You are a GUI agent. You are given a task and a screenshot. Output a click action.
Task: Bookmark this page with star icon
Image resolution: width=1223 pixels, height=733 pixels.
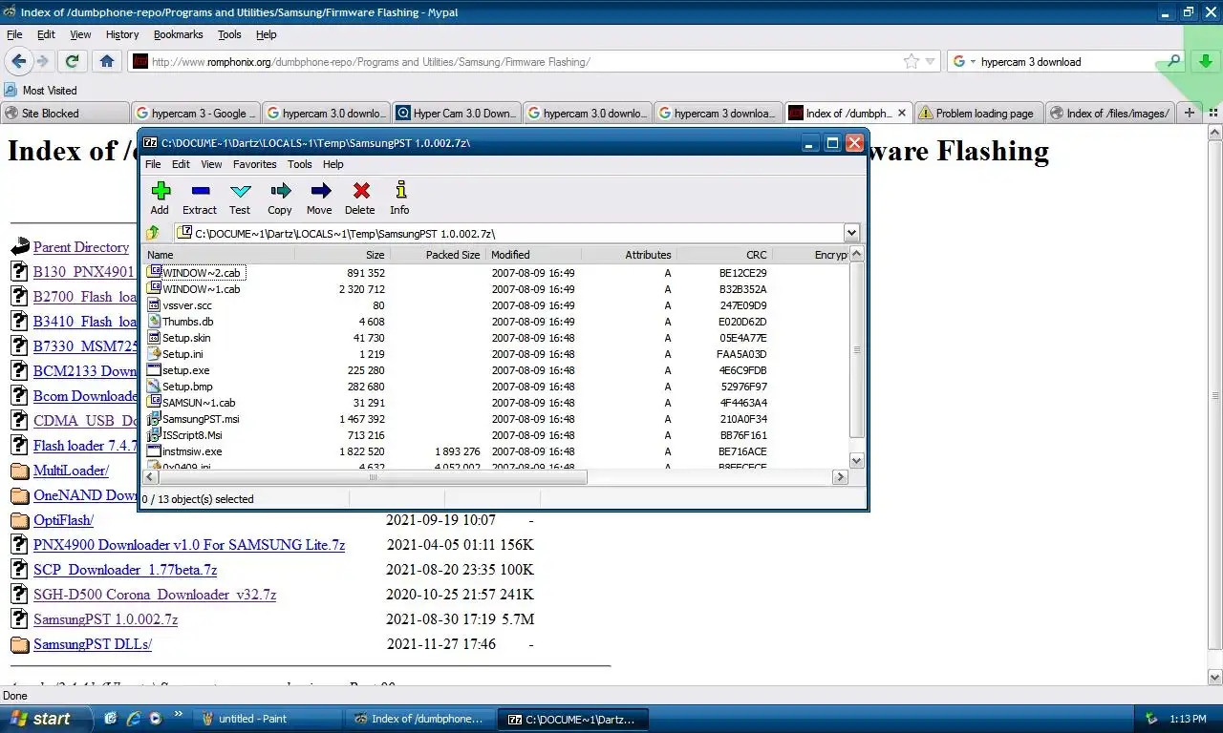tap(912, 61)
